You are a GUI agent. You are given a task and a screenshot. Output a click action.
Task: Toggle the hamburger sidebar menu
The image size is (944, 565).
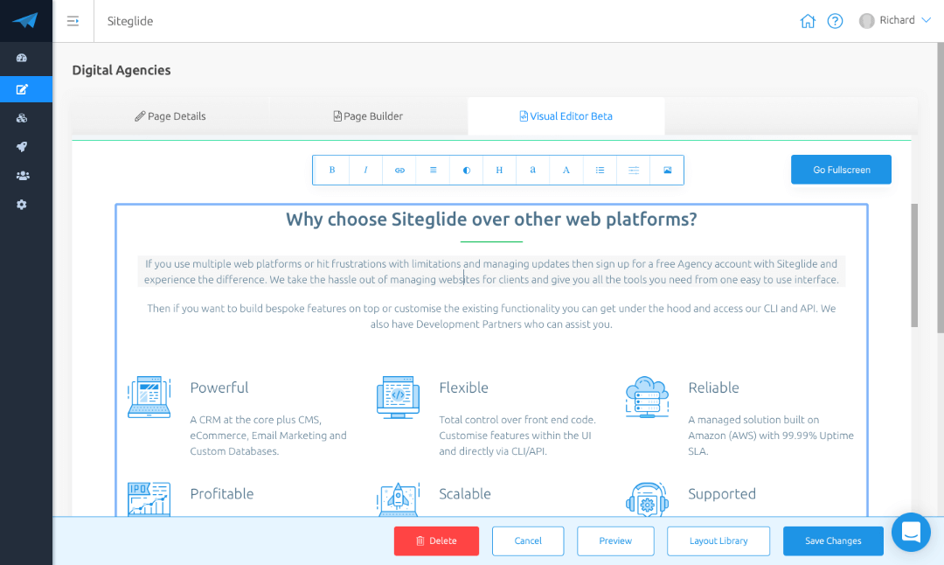[x=73, y=21]
